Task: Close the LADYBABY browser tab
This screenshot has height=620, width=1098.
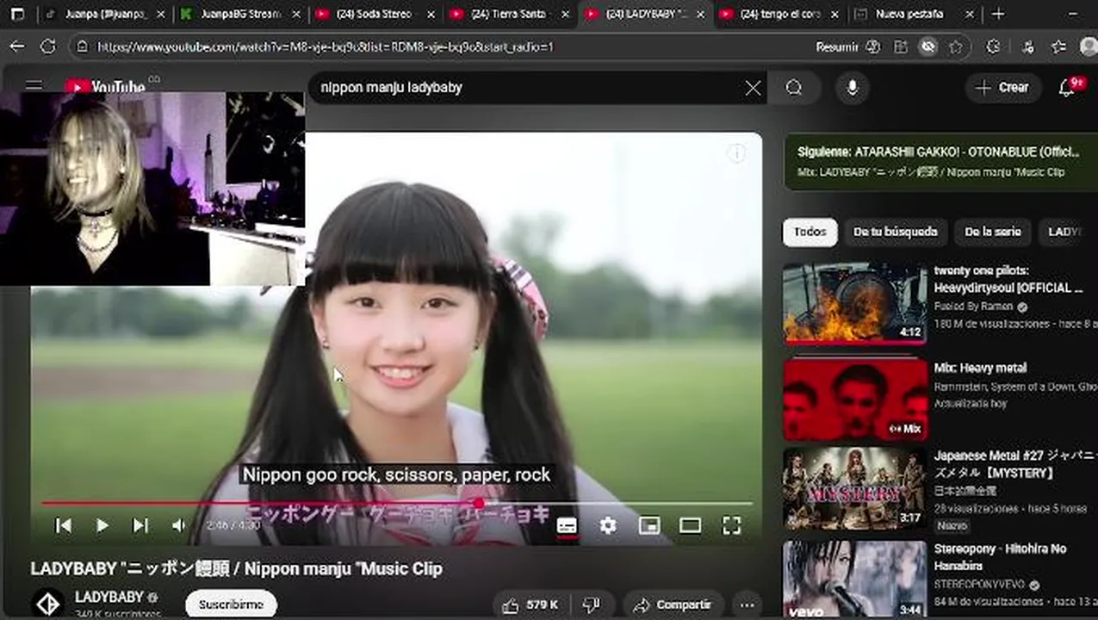Action: click(700, 15)
